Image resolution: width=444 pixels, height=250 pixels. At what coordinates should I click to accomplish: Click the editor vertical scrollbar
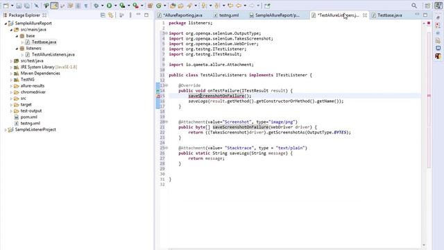coord(424,134)
